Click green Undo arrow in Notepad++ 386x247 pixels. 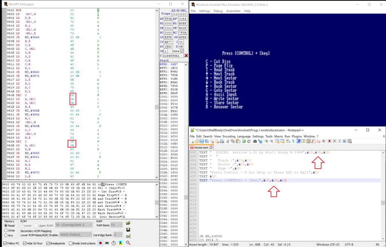(x=244, y=141)
